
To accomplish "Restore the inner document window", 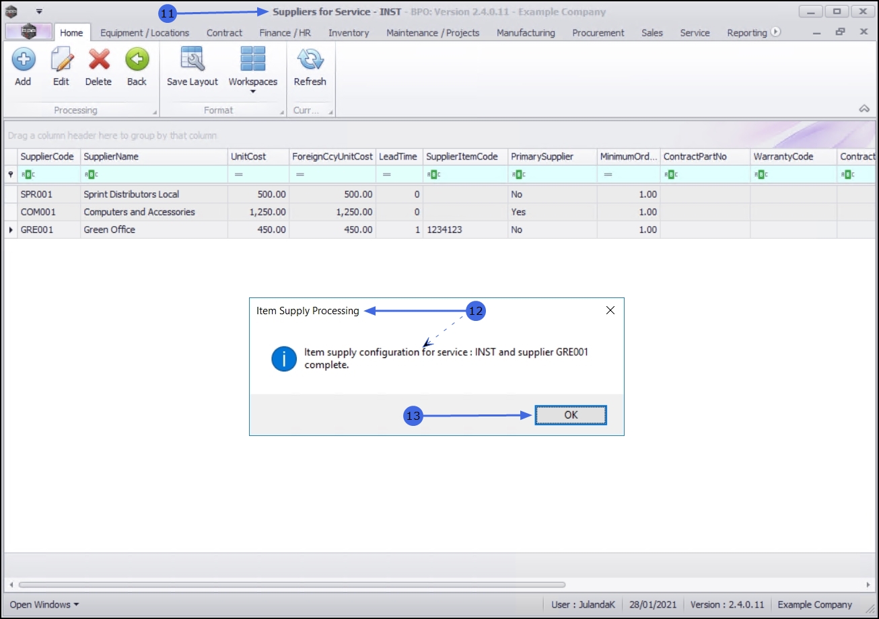I will (x=840, y=32).
